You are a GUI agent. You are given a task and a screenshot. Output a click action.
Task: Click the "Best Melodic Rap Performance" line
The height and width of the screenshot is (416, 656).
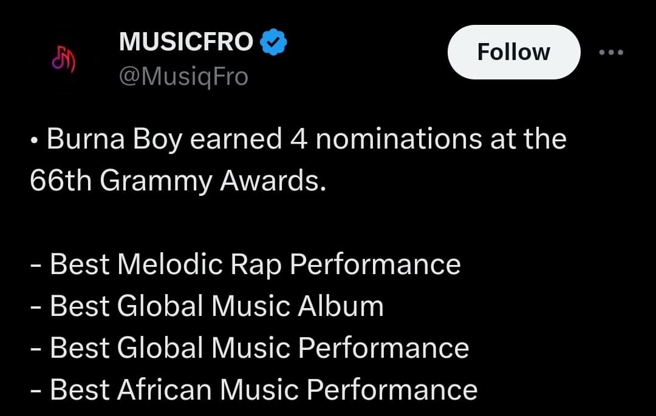click(255, 264)
